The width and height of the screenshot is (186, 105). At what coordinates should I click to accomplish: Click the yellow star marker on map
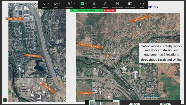tap(108, 56)
